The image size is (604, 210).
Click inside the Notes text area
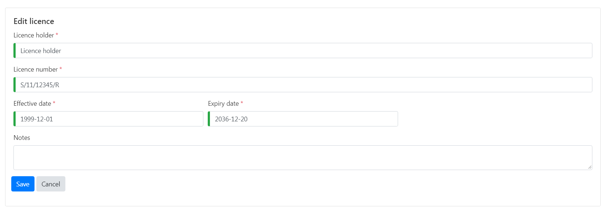pyautogui.click(x=303, y=157)
